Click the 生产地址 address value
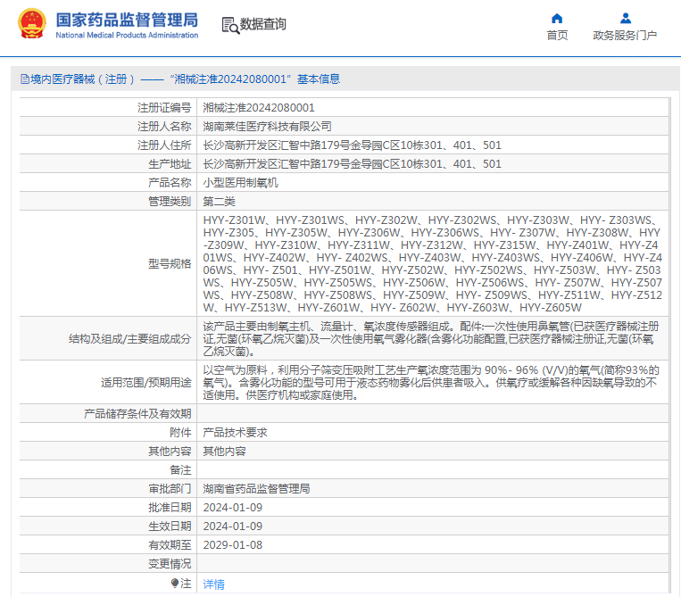The image size is (681, 597). pyautogui.click(x=353, y=163)
